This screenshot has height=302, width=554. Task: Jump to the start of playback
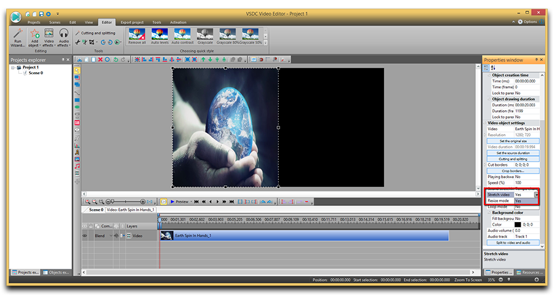coord(196,202)
